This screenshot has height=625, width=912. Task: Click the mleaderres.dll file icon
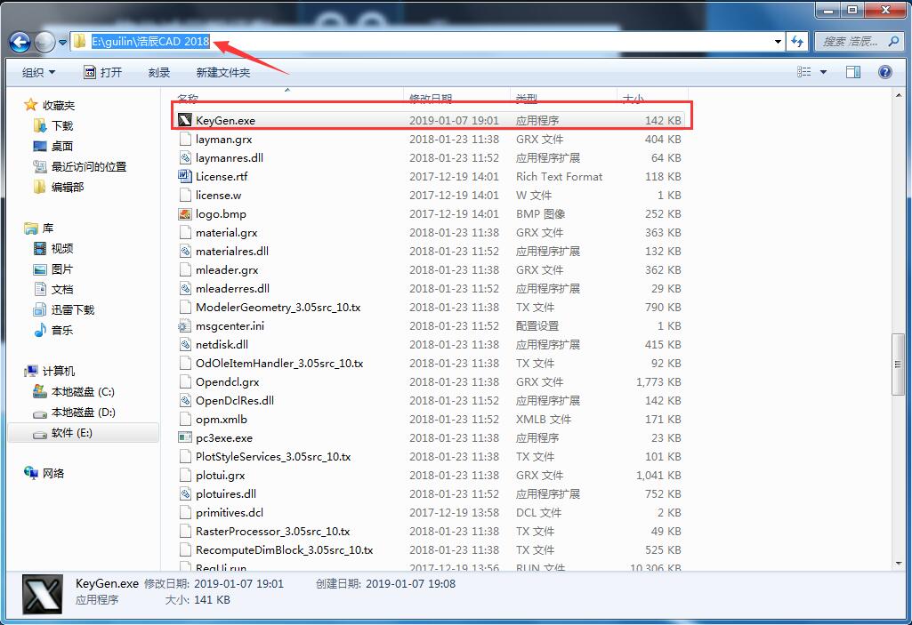click(184, 288)
